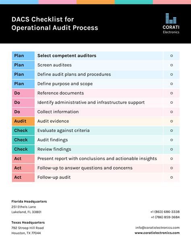Check the circle for Select competent auditors
191x247 pixels.
click(x=172, y=56)
